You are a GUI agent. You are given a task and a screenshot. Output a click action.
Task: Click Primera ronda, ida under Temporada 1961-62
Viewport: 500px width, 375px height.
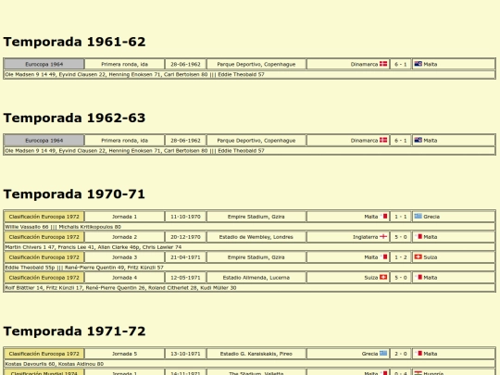point(125,64)
